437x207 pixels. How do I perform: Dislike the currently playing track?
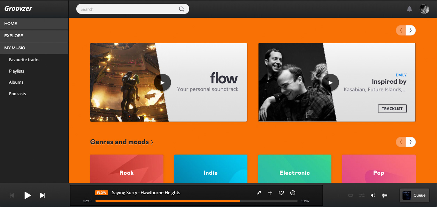[292, 192]
